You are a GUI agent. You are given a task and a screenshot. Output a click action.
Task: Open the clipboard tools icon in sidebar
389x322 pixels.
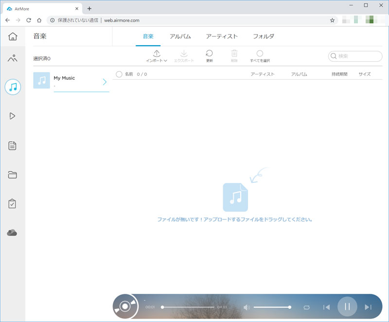pyautogui.click(x=13, y=204)
